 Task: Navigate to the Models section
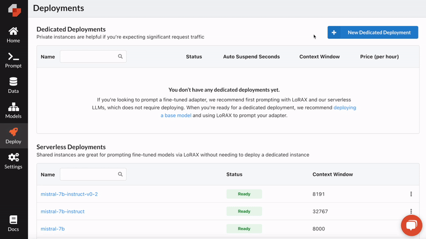(x=13, y=110)
